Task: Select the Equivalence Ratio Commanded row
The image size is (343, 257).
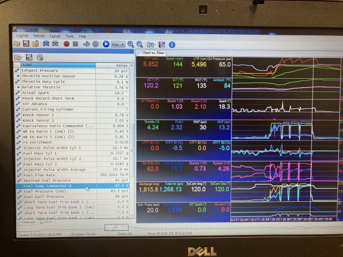Action: pyautogui.click(x=71, y=126)
